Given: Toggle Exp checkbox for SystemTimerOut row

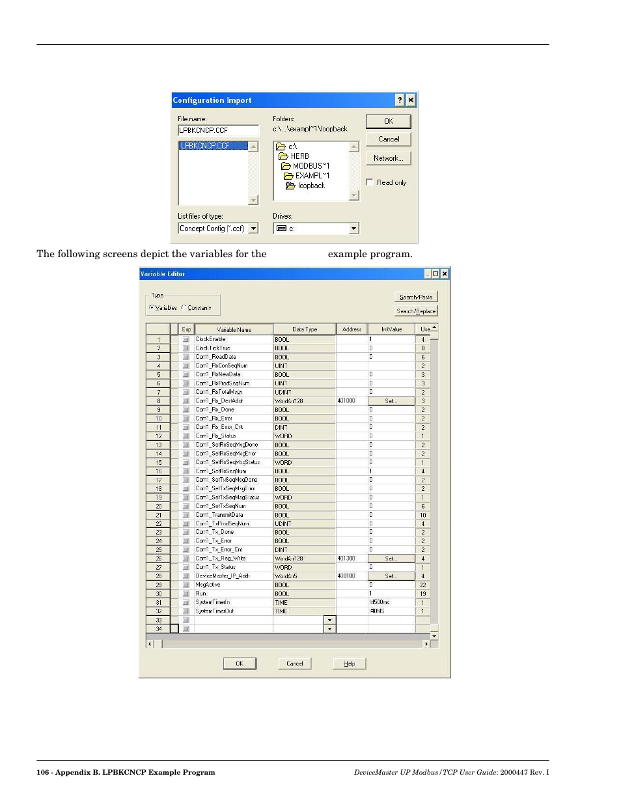Looking at the screenshot, I should (186, 611).
